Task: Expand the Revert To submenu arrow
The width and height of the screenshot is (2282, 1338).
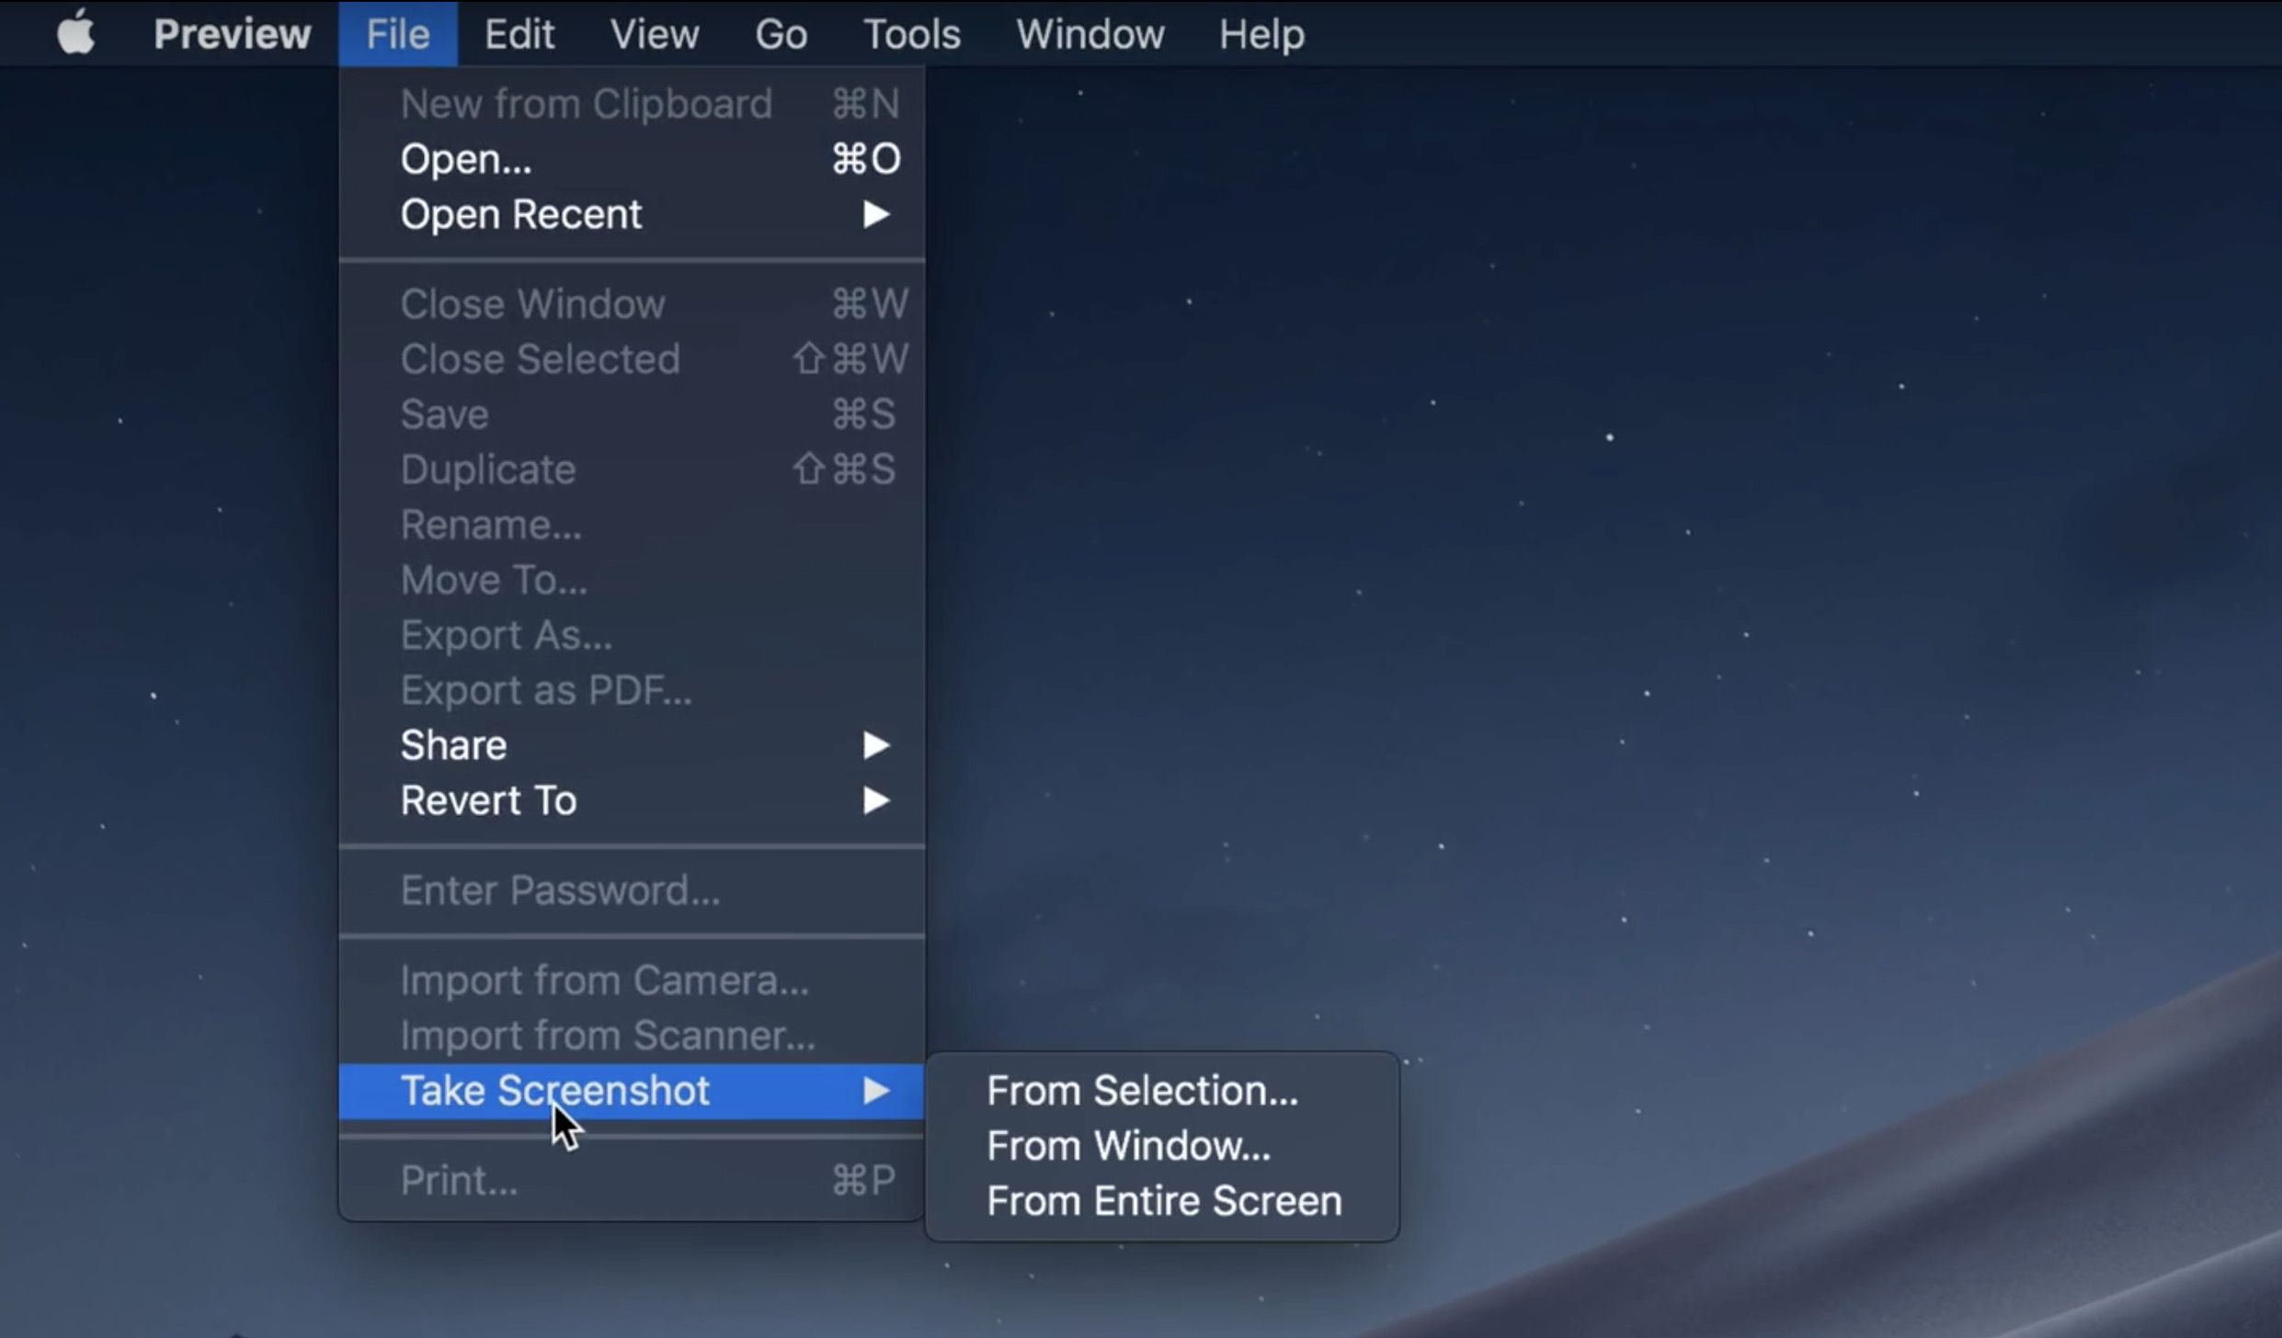Action: [875, 800]
